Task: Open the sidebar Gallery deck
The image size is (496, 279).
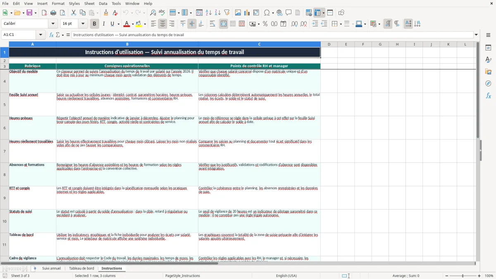Action: [488, 72]
